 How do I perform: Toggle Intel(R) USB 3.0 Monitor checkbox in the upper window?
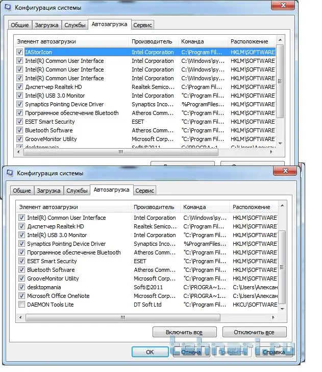[x=20, y=96]
